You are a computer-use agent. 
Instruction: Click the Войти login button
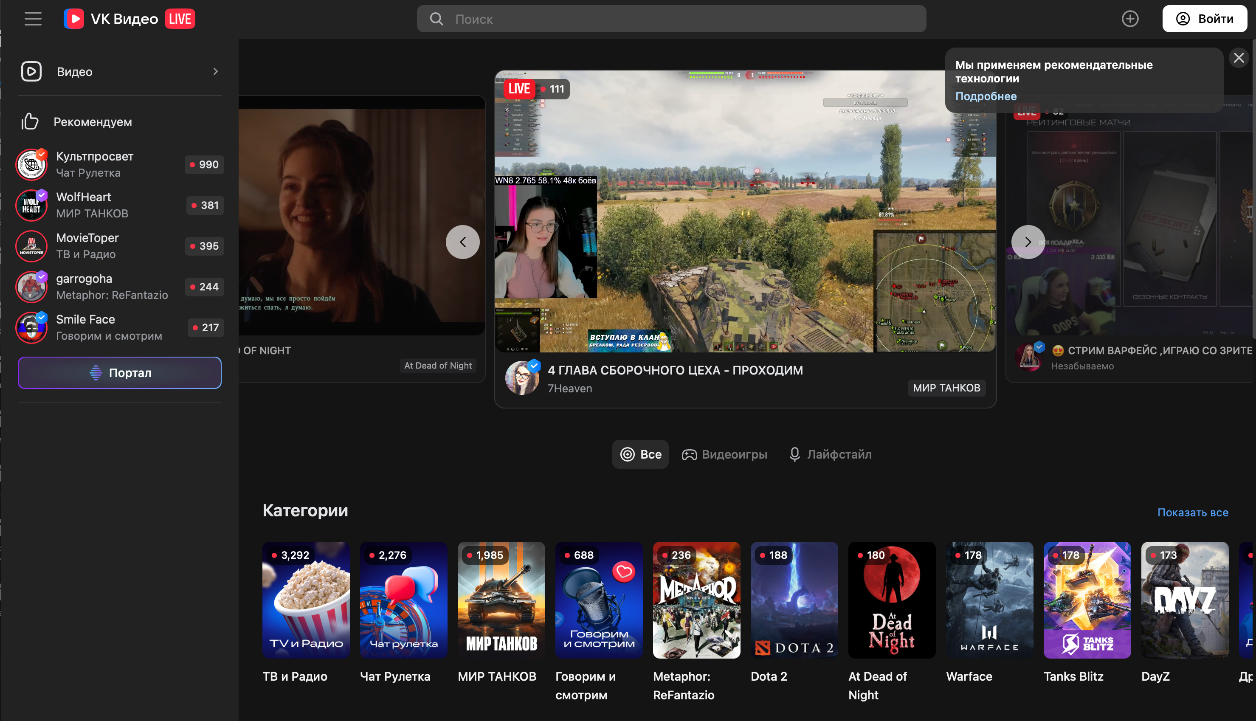tap(1204, 19)
